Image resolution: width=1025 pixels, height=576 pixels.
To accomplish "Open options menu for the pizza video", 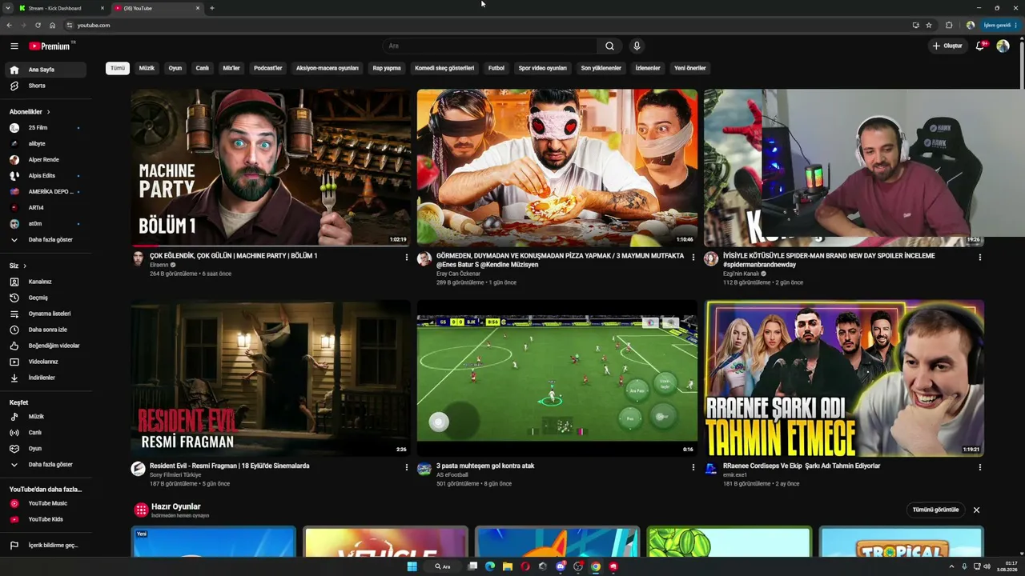I will coord(693,258).
